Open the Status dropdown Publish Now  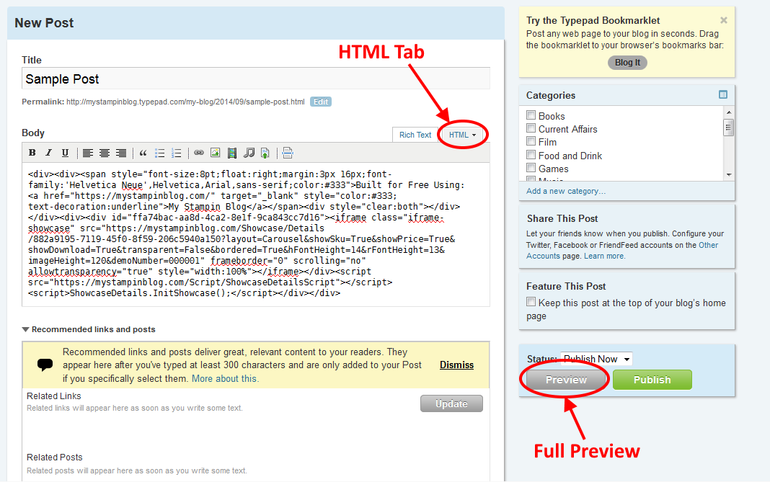click(x=596, y=359)
